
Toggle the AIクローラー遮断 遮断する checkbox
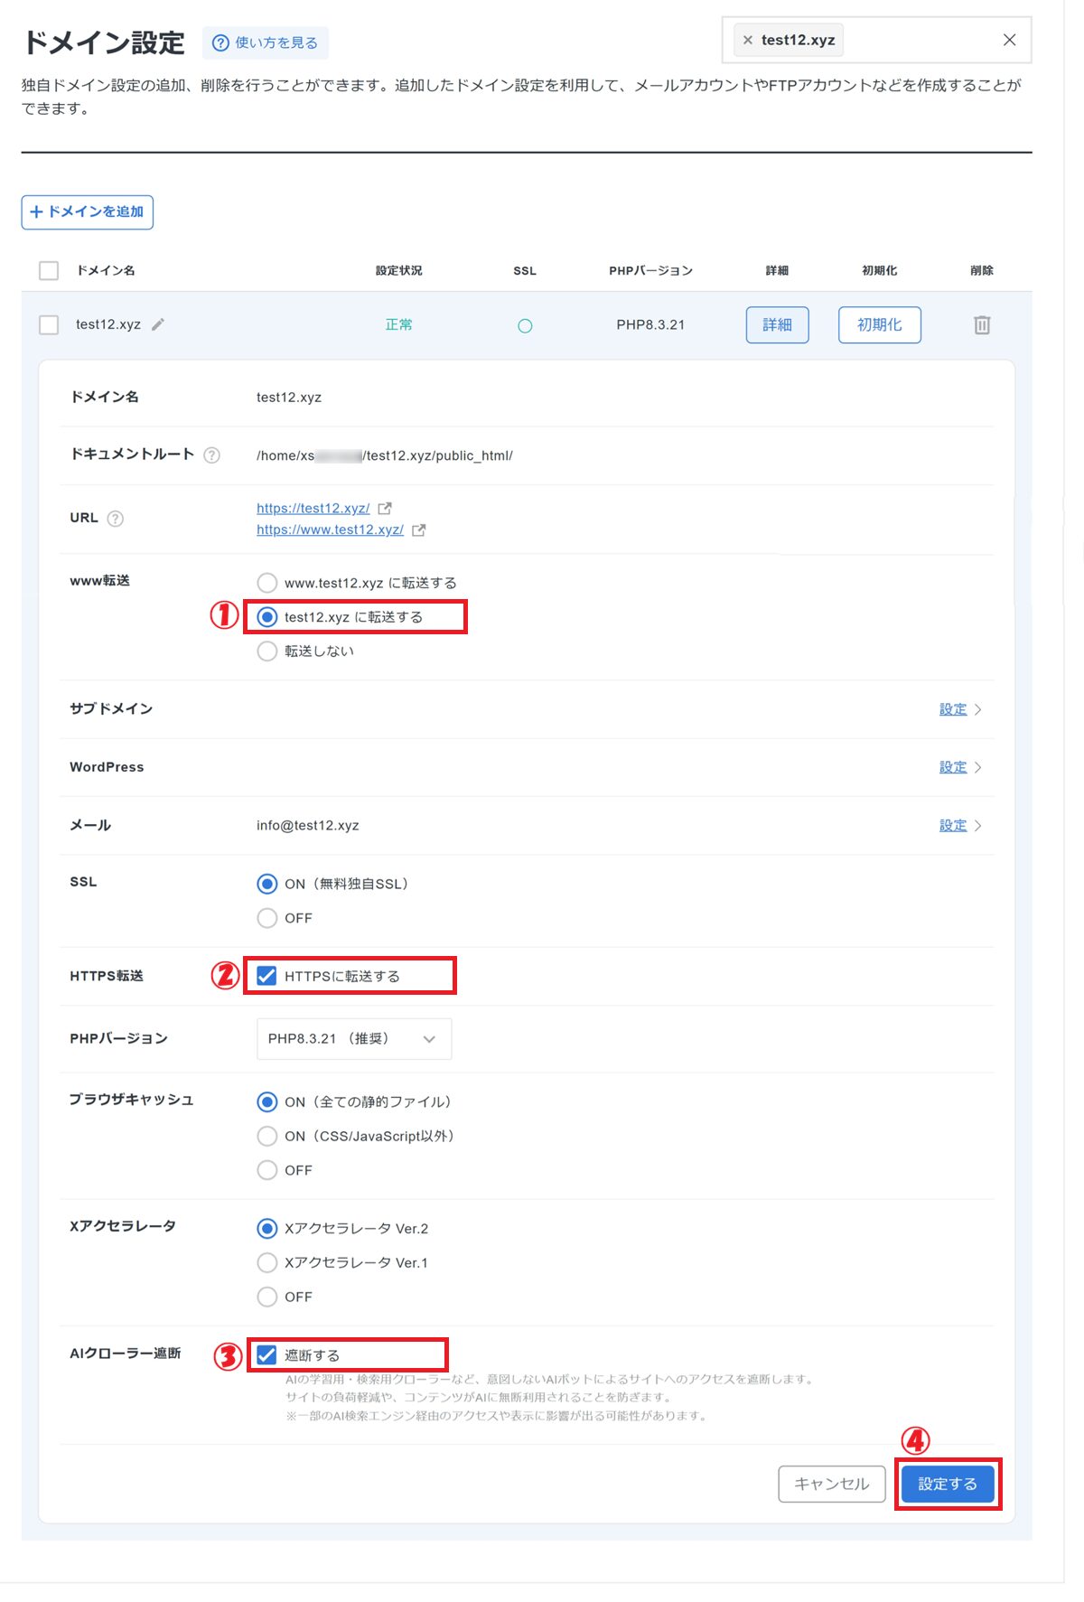pyautogui.click(x=266, y=1354)
